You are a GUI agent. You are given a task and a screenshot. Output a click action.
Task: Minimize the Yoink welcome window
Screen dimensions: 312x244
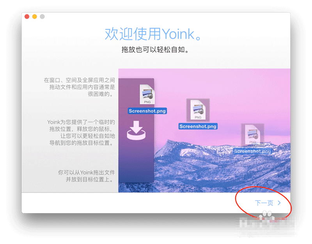[35, 16]
